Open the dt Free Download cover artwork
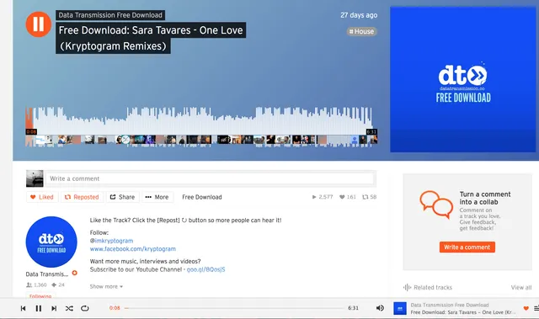The image size is (539, 319). pyautogui.click(x=462, y=79)
